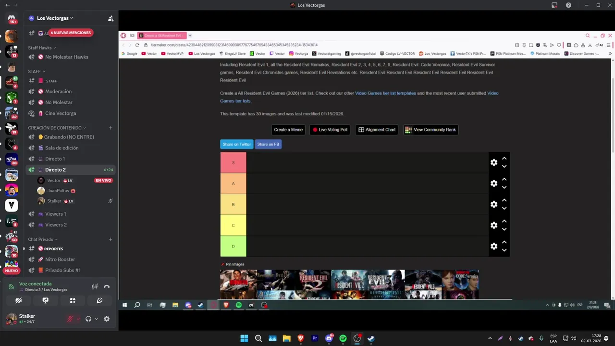
Task: Open Video Games tier list templates link
Action: click(x=385, y=93)
